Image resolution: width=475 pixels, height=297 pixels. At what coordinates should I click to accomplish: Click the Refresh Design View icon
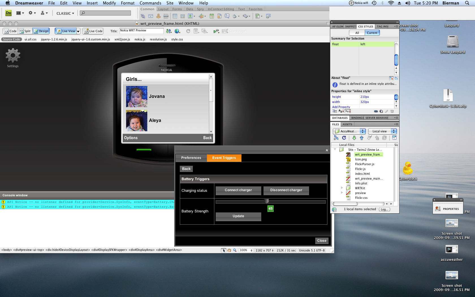click(x=188, y=31)
